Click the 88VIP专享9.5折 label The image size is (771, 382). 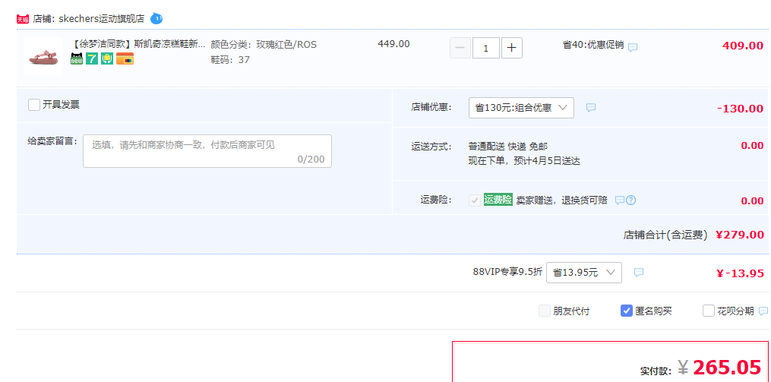508,271
